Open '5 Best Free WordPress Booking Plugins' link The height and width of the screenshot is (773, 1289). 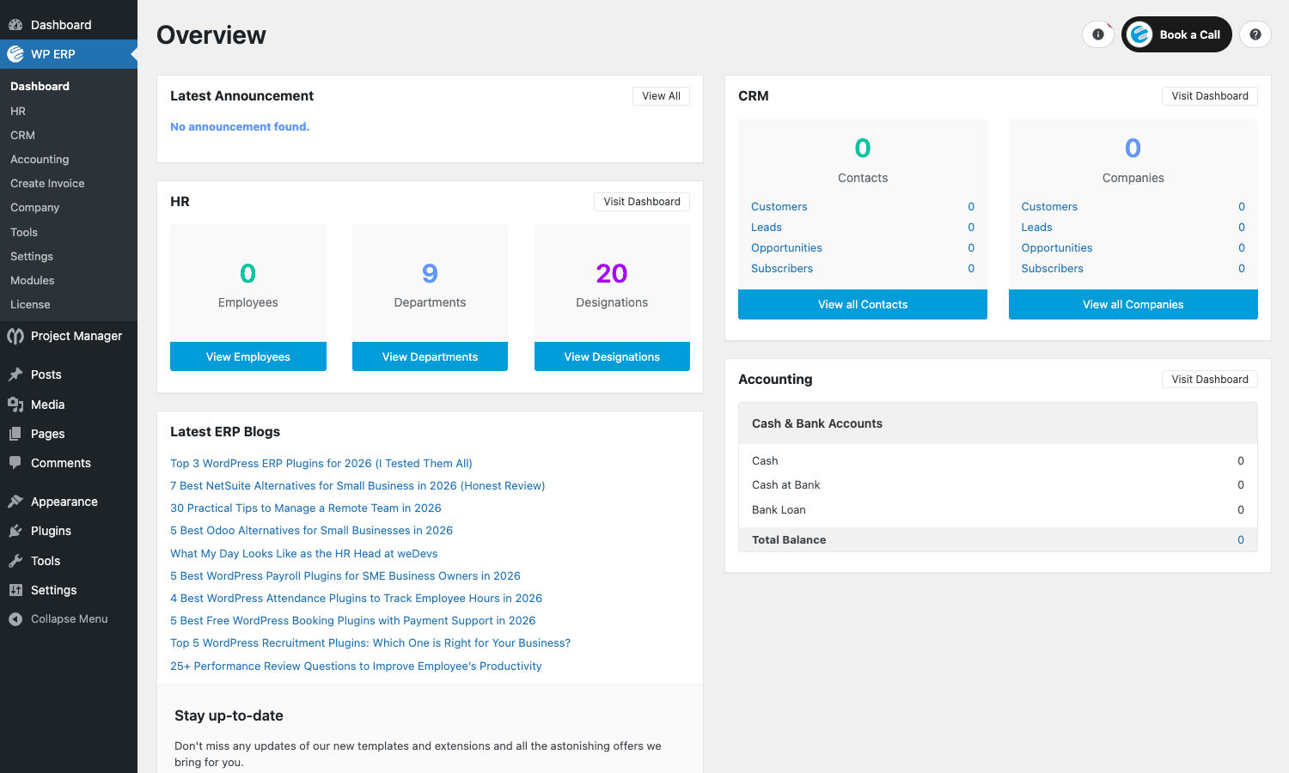tap(353, 620)
